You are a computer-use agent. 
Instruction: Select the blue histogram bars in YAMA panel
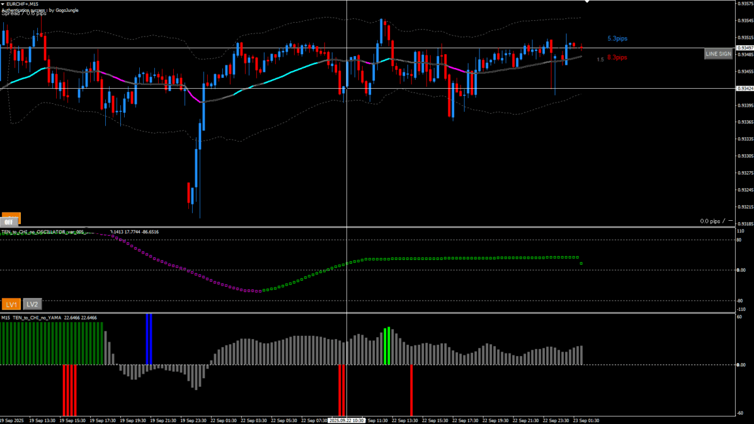149,339
